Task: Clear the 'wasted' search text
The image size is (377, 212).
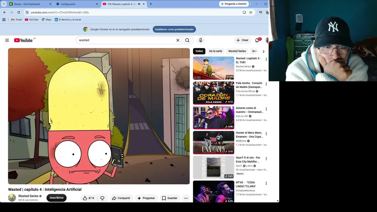Action: pyautogui.click(x=178, y=40)
